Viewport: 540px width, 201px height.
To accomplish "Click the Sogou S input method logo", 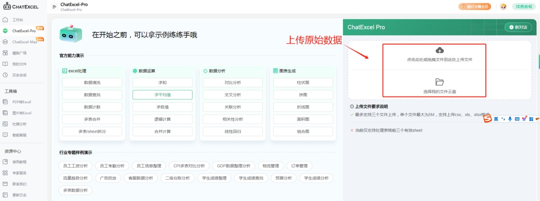I will (487, 119).
